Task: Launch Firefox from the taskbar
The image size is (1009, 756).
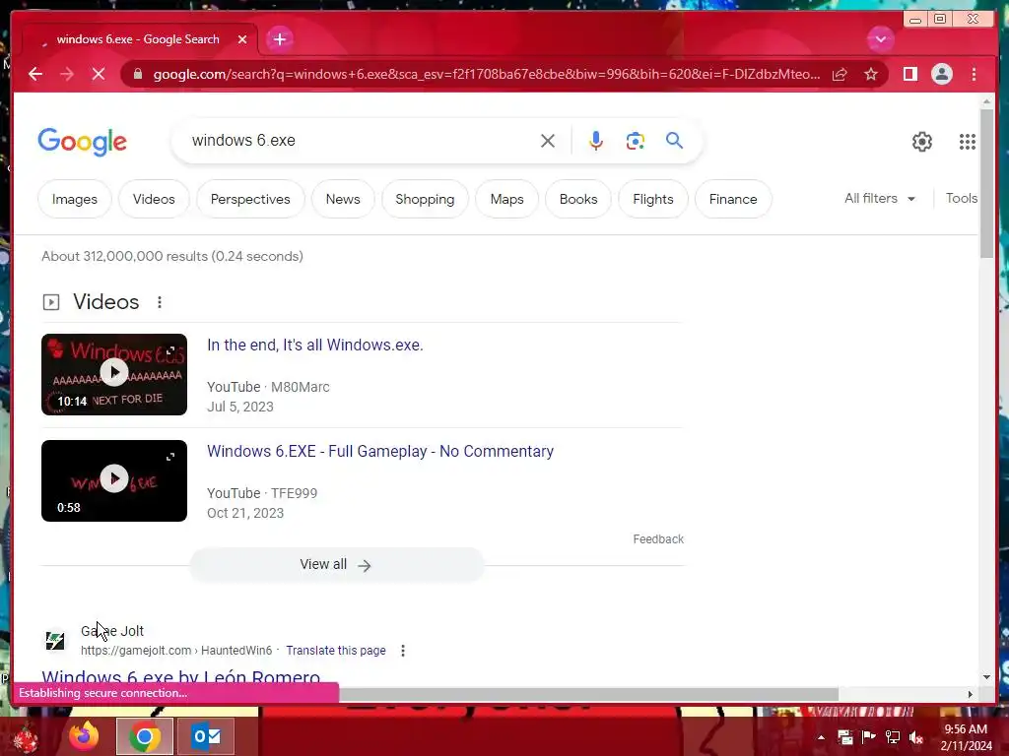Action: click(84, 736)
